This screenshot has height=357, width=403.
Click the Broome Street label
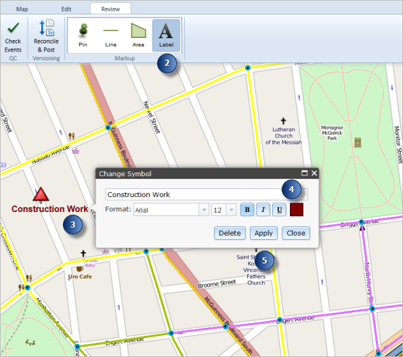217,283
